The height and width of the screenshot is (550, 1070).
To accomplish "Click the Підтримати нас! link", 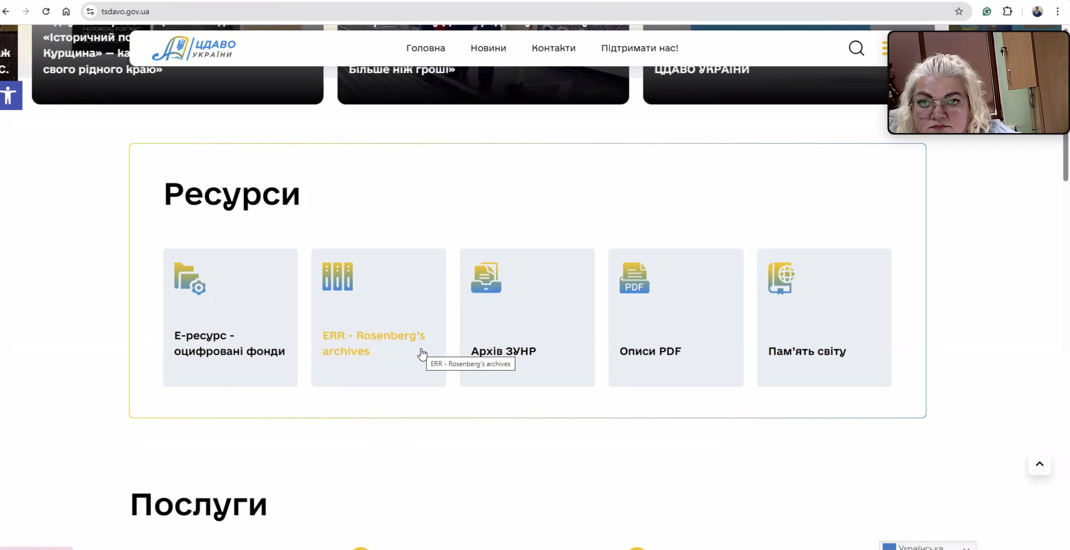I will pos(639,48).
